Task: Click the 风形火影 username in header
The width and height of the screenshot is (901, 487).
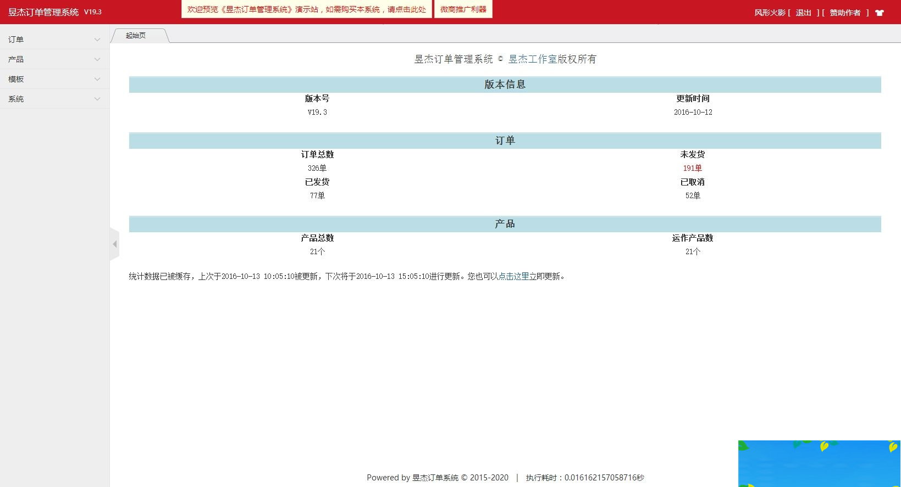Action: [x=770, y=13]
